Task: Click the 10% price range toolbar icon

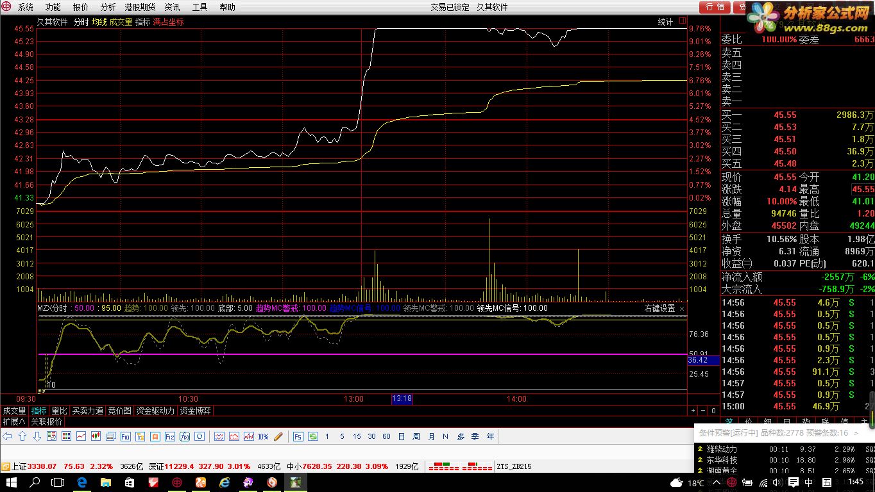Action: coord(263,436)
